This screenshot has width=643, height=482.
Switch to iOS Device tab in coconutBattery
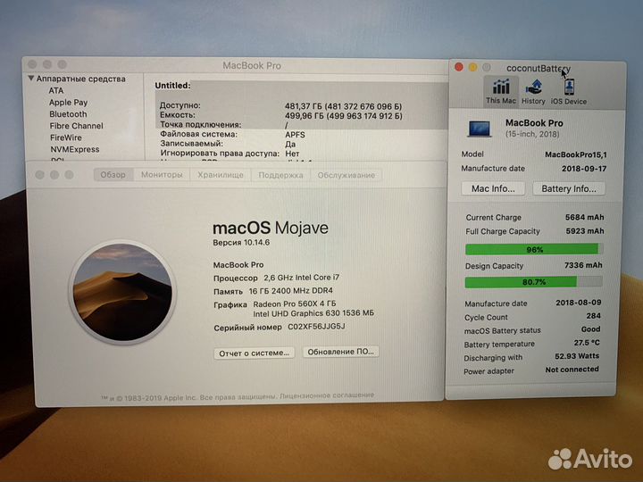(x=568, y=92)
